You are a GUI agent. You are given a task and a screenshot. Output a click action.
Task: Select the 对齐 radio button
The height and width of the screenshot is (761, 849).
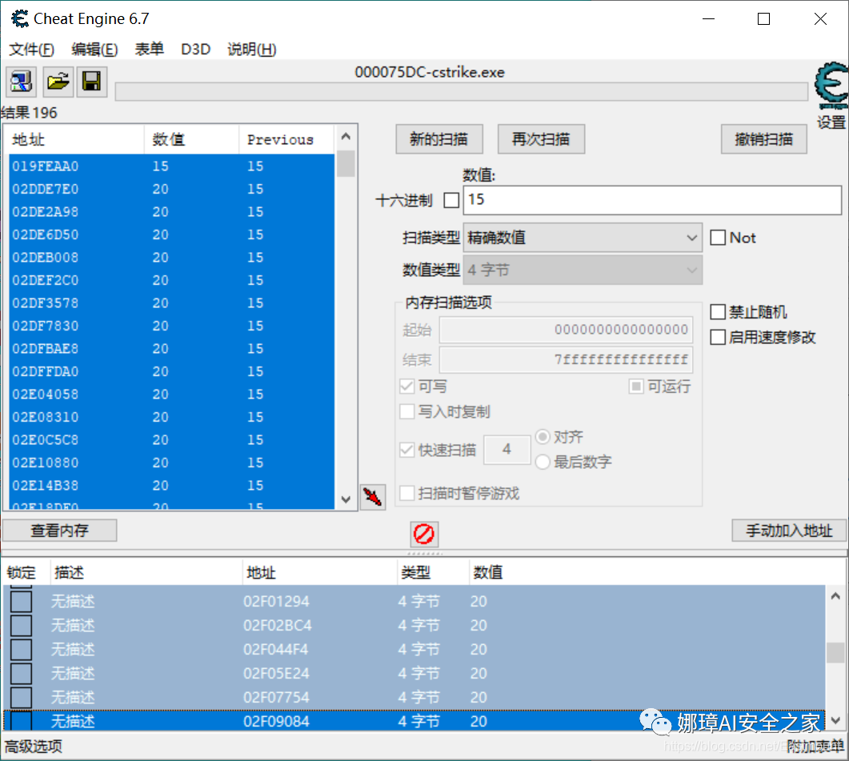click(543, 437)
